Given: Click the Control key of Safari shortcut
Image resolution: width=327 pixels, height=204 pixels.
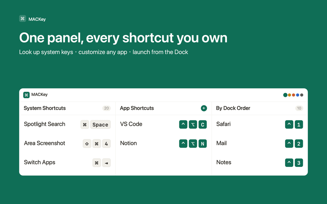Looking at the screenshot, I should [289, 124].
